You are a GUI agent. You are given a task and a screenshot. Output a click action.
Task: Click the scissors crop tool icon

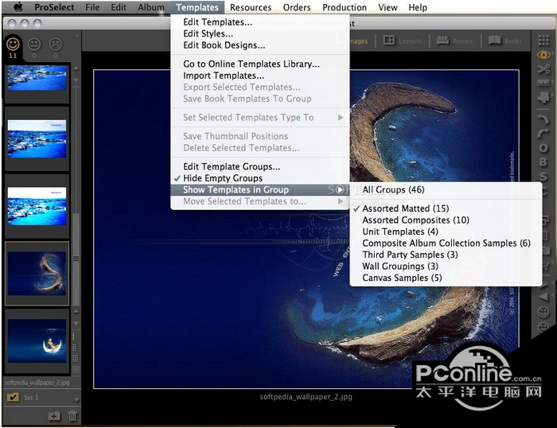(x=543, y=69)
